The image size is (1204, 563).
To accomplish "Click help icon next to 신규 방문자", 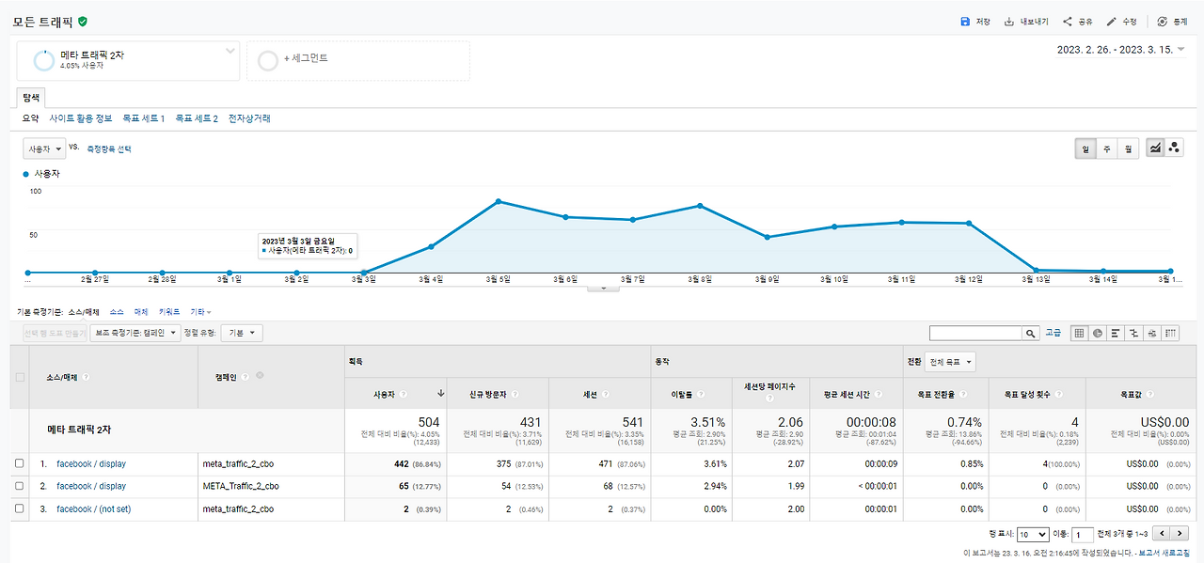I will tap(515, 395).
